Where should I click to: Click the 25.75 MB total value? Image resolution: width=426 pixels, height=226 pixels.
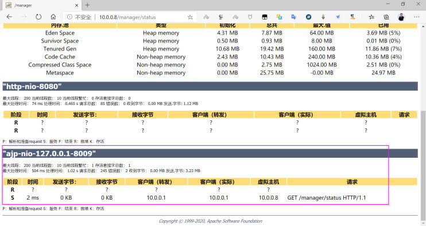pyautogui.click(x=272, y=73)
